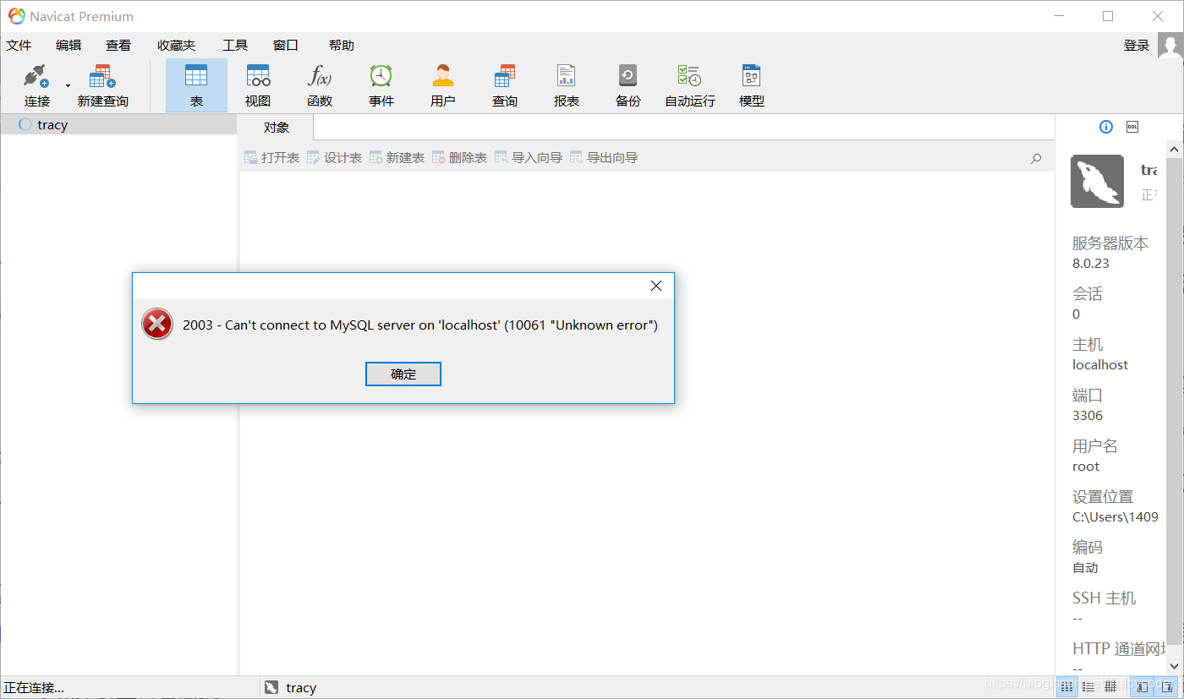Click the host value localhost

click(x=1100, y=364)
